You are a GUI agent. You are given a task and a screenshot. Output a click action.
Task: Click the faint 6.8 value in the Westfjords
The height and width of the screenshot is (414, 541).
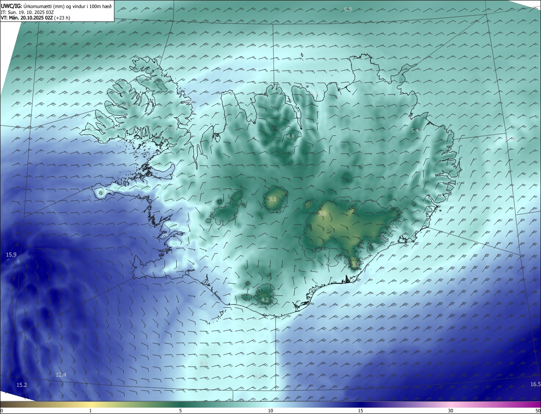(128, 105)
